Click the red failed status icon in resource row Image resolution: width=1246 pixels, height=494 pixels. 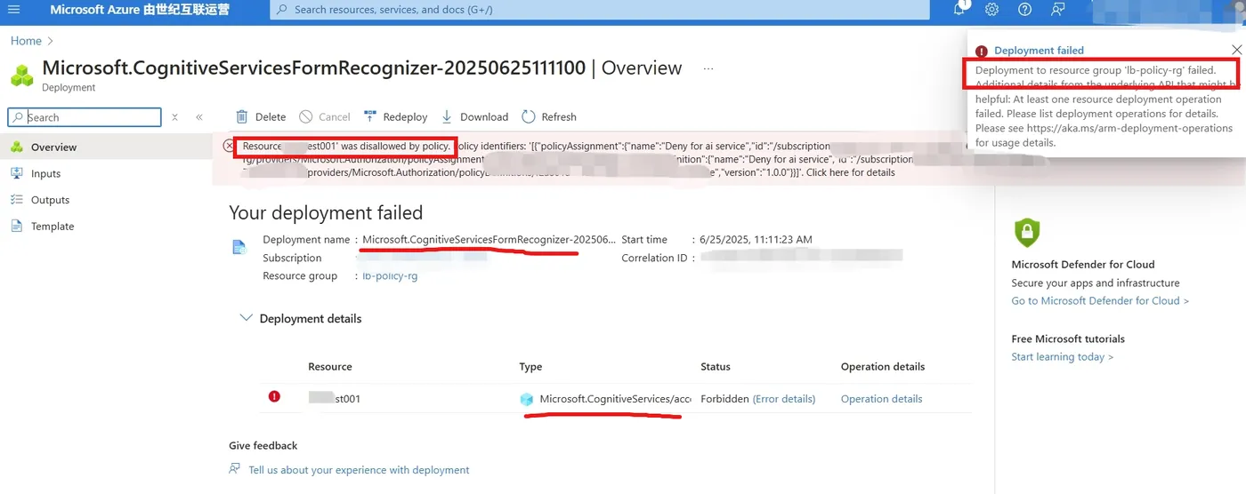click(x=274, y=397)
